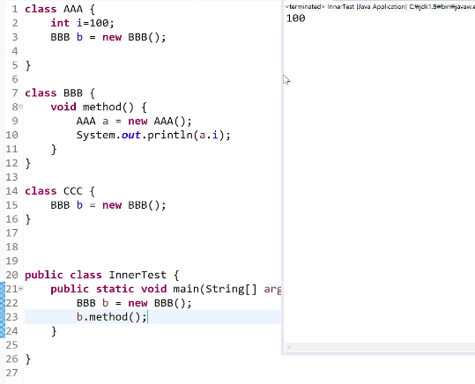Click line number 27 in the gutter
475x384 pixels.
(x=11, y=373)
